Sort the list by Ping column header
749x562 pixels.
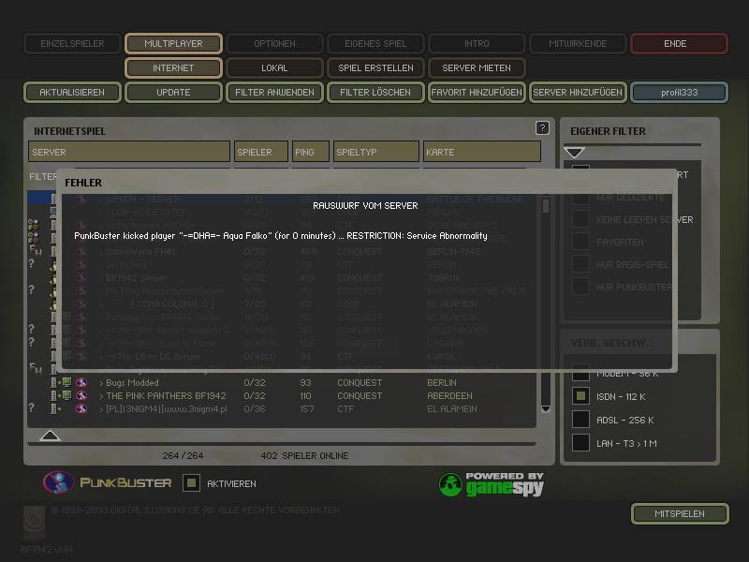click(x=310, y=152)
